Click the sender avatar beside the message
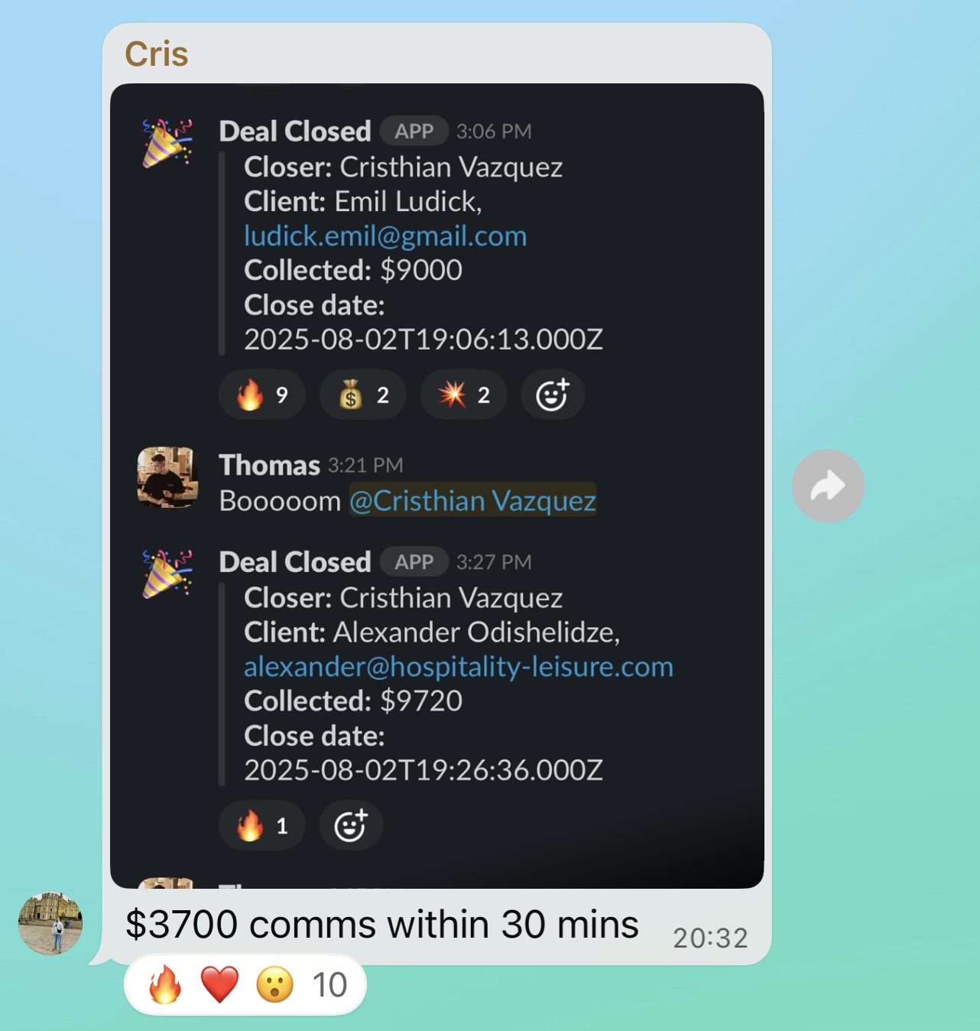Image resolution: width=980 pixels, height=1031 pixels. [50, 923]
